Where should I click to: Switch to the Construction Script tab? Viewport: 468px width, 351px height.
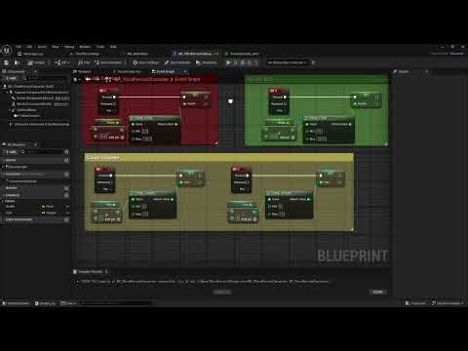coord(127,71)
